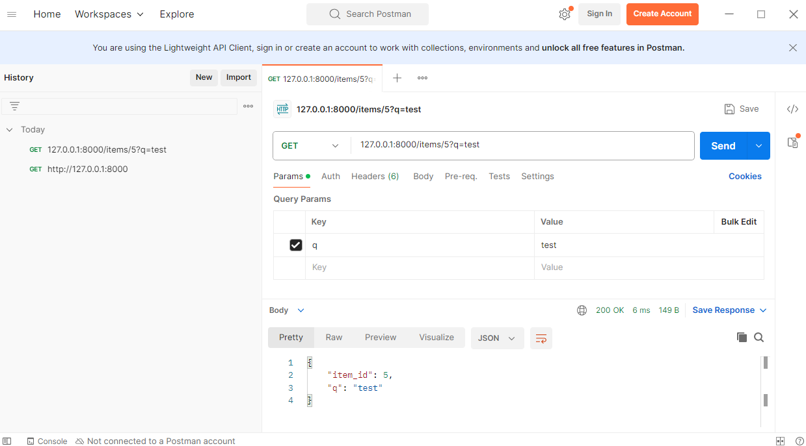This screenshot has height=446, width=806.
Task: Click the request URL input field
Action: [520, 145]
